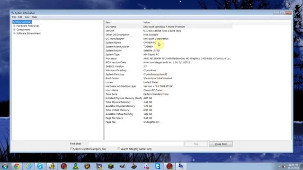303x170 pixels.
Task: Open the taskbar clock showing the time
Action: pyautogui.click(x=294, y=166)
